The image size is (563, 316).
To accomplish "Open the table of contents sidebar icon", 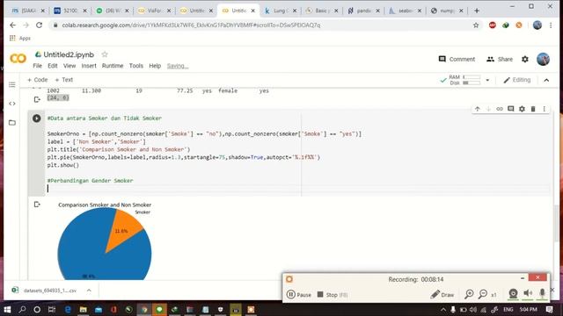I will pyautogui.click(x=12, y=85).
